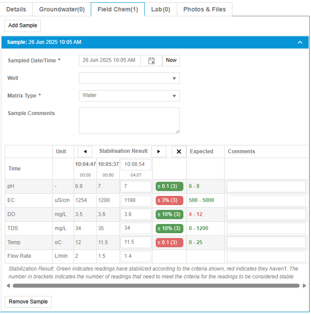Open the calendar date picker icon

151,61
